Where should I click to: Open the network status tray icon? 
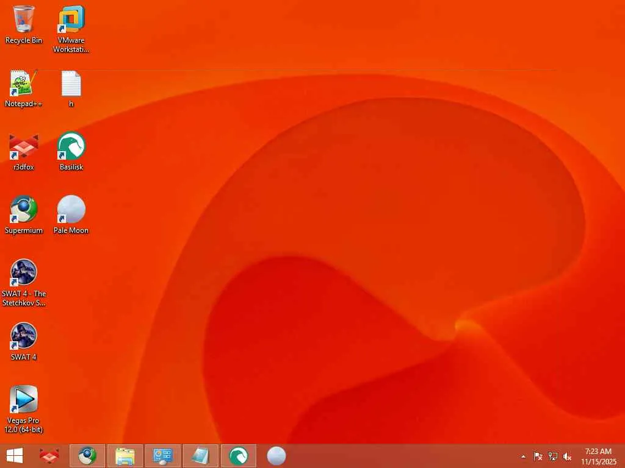pos(553,456)
